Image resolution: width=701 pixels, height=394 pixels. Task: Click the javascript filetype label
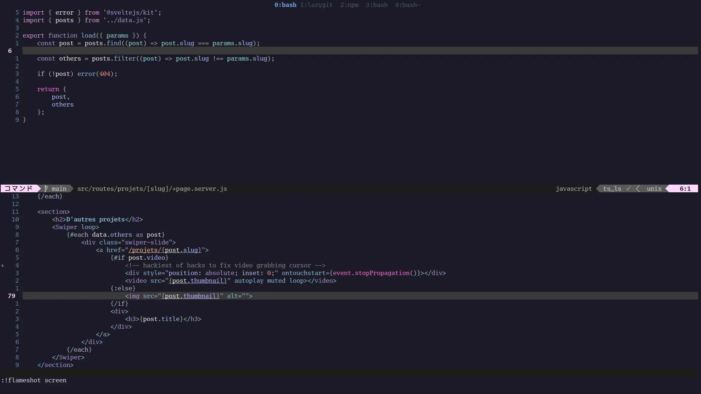574,189
